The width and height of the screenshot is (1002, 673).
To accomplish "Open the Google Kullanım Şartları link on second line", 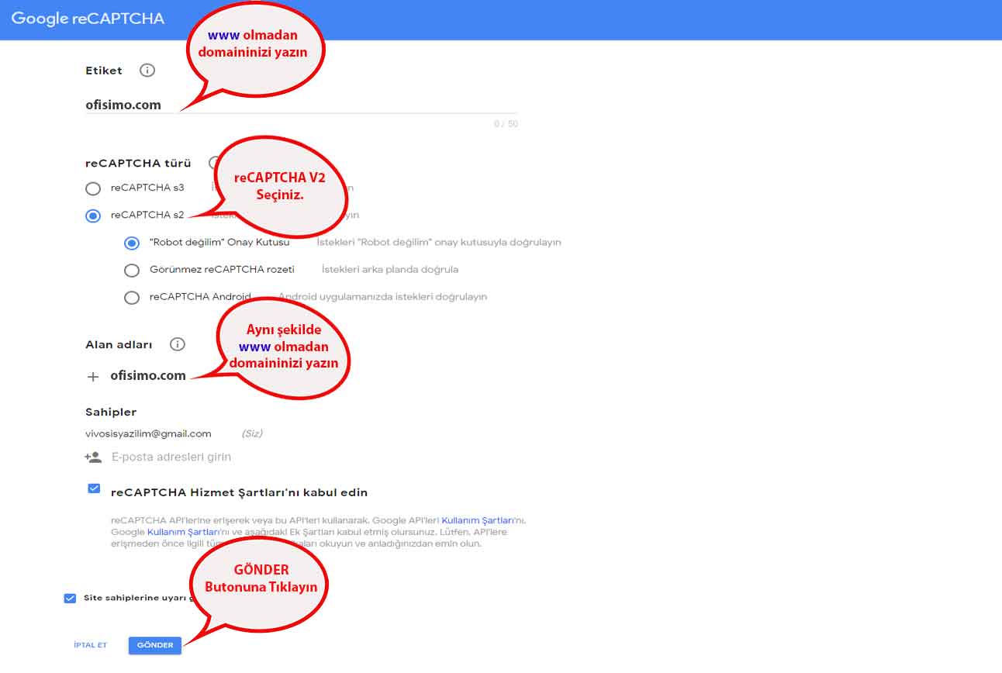I will tap(183, 533).
